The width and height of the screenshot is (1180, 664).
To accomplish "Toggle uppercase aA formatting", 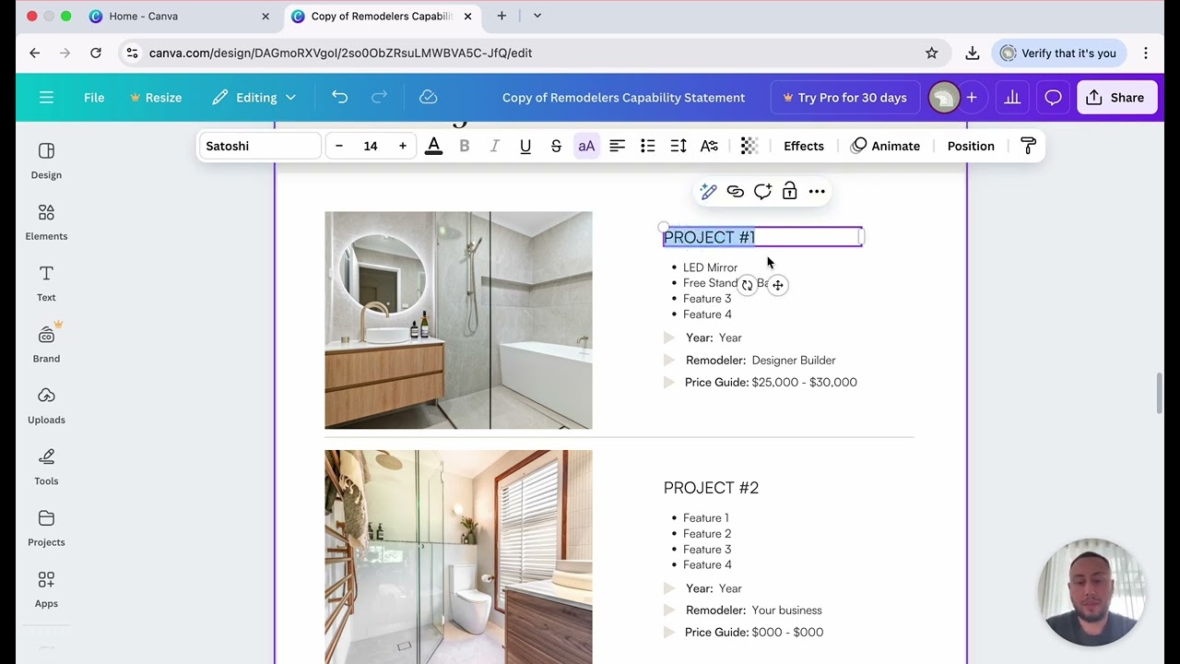I will pyautogui.click(x=586, y=146).
